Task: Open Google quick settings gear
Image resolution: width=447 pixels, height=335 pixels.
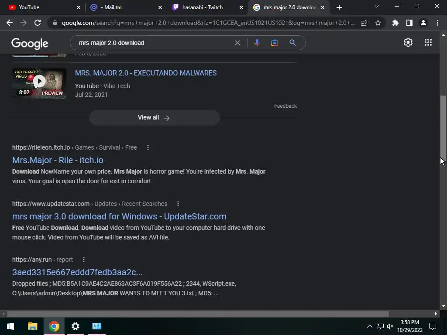Action: click(x=408, y=42)
